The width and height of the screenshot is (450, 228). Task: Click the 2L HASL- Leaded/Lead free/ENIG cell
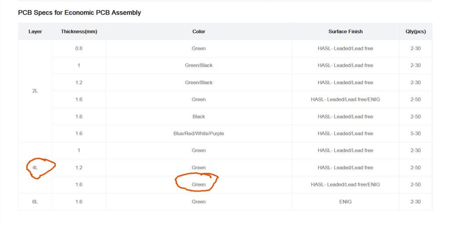point(345,100)
